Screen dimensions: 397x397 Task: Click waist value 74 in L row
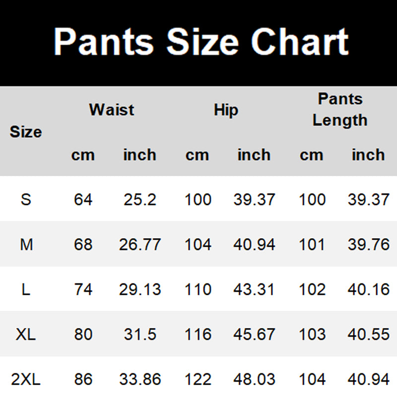pos(83,289)
